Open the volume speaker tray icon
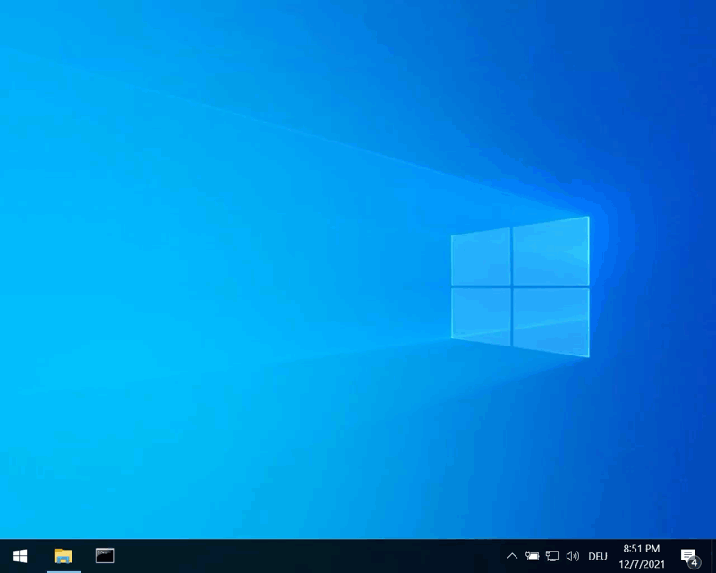This screenshot has height=573, width=716. point(573,556)
